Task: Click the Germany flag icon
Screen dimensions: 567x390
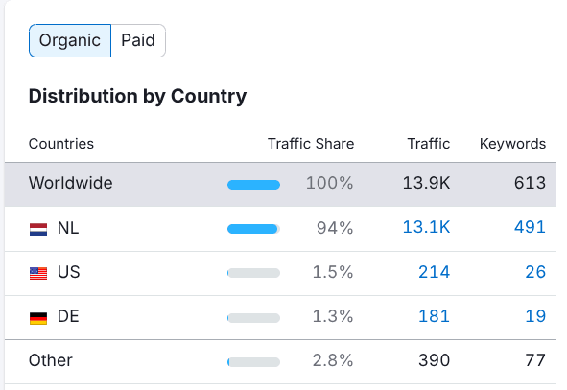Action: [38, 318]
